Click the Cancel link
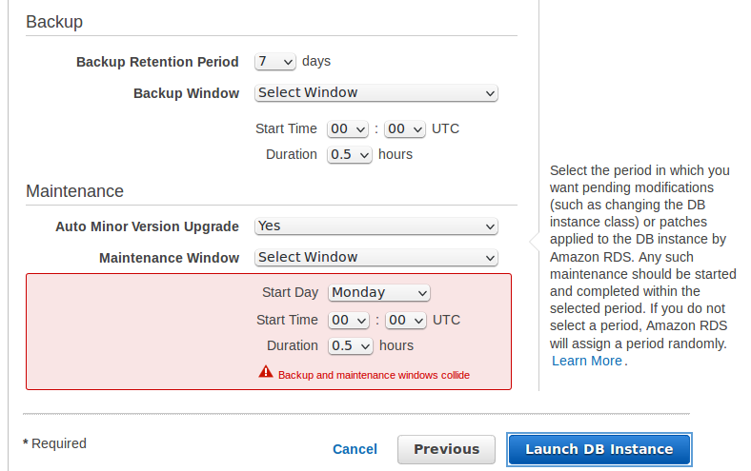The height and width of the screenshot is (471, 751). [355, 449]
